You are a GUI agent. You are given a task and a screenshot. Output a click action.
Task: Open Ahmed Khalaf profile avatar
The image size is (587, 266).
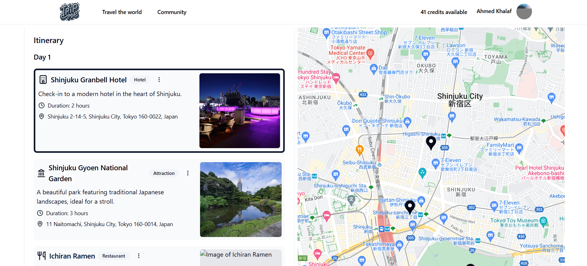point(524,12)
